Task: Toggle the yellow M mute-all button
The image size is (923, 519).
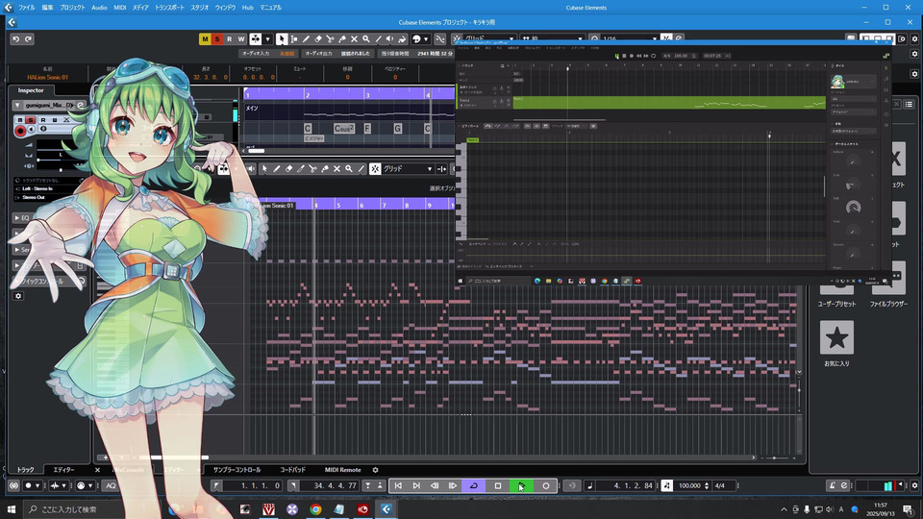Action: point(205,39)
